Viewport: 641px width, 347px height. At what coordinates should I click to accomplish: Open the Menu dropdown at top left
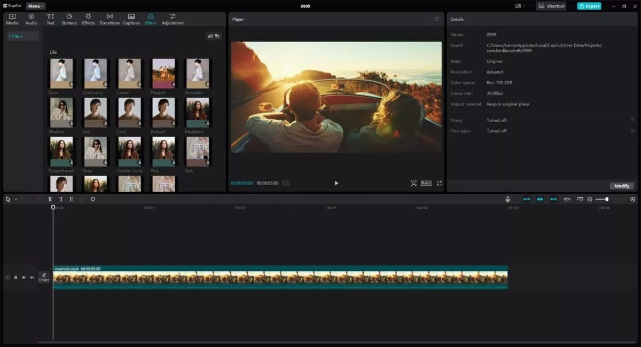pos(35,6)
